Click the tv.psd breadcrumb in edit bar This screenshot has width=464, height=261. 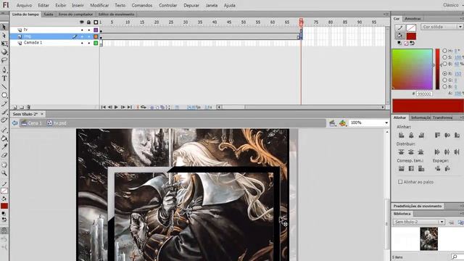57,123
